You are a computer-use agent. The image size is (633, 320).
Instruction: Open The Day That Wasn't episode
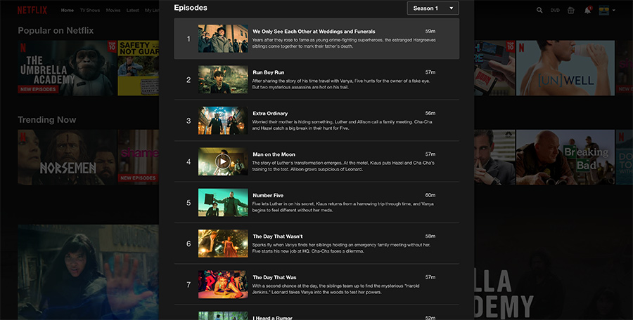(277, 236)
